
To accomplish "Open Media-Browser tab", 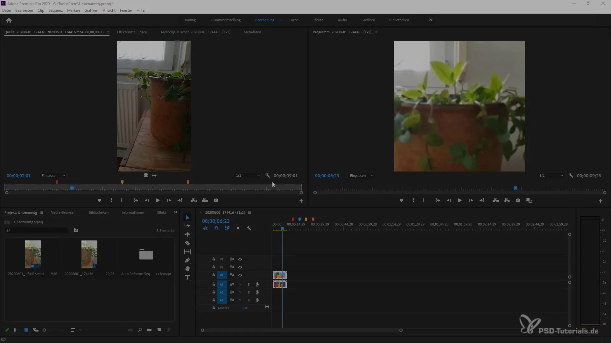I will (x=63, y=212).
